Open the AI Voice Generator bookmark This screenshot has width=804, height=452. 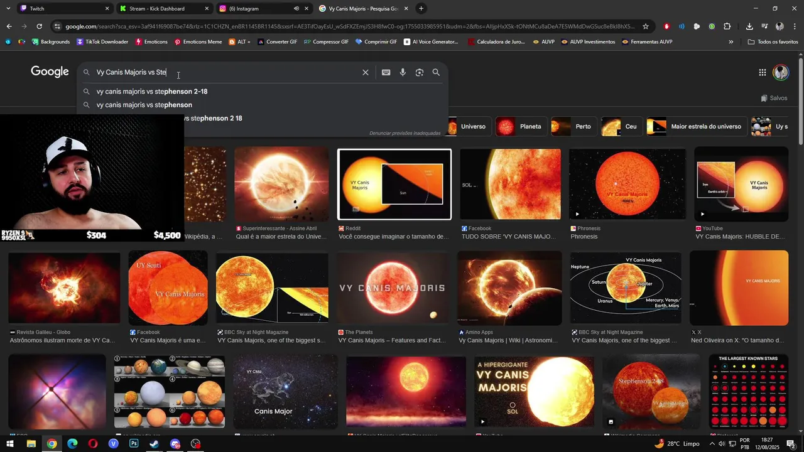point(431,42)
